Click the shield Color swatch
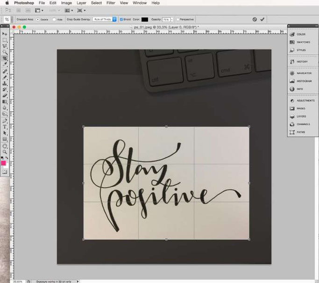Image resolution: width=319 pixels, height=283 pixels. [x=145, y=20]
